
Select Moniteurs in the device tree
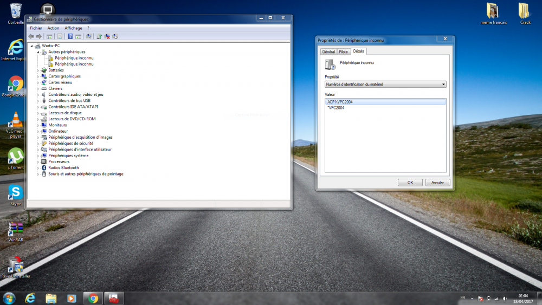57,125
